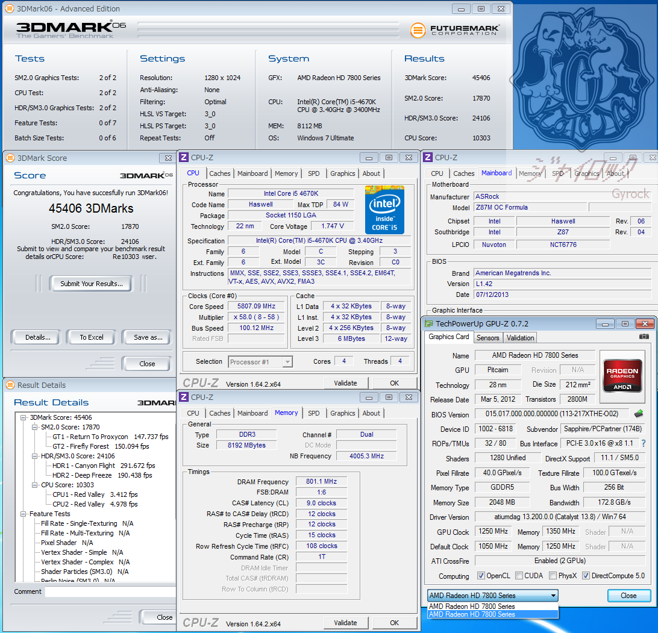Toggle the DirectCompute 5.0 checkbox
The width and height of the screenshot is (658, 633).
(586, 576)
